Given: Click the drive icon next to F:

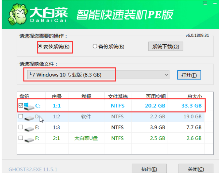Looking at the screenshot, I should pyautogui.click(x=29, y=140).
